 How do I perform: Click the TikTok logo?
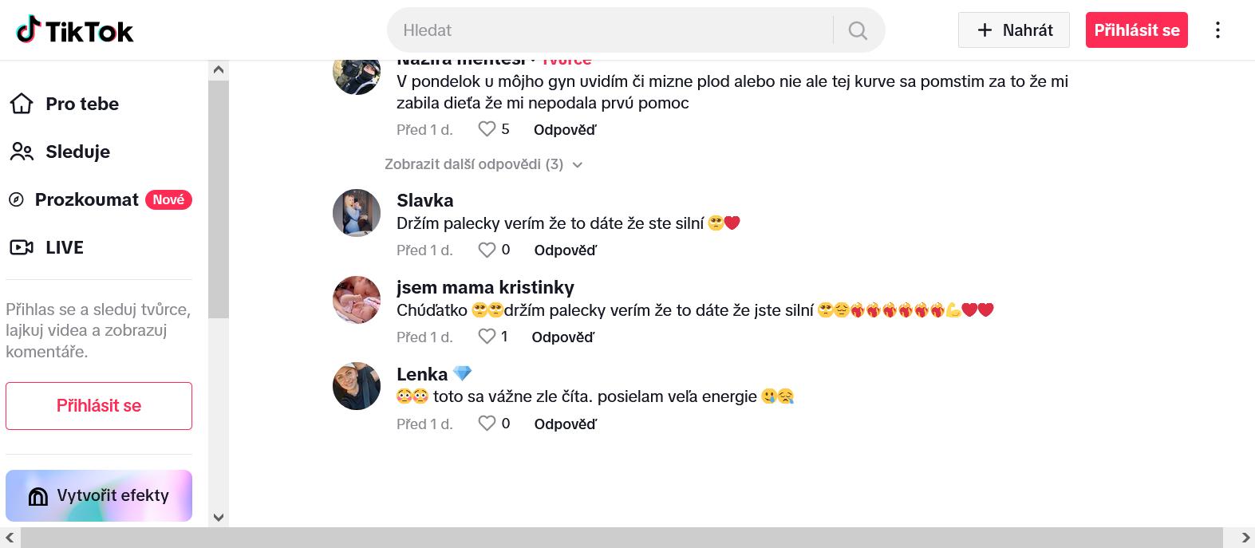[x=75, y=30]
